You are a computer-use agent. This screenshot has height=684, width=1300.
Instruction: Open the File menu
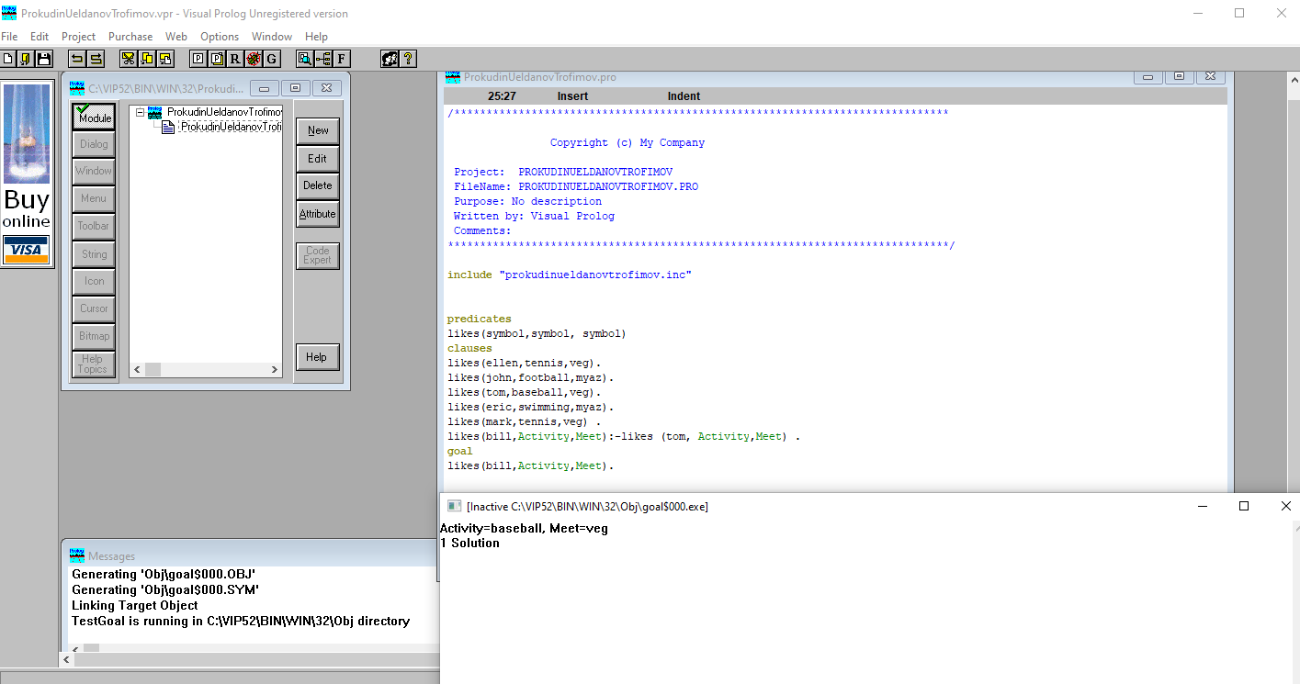coord(9,37)
